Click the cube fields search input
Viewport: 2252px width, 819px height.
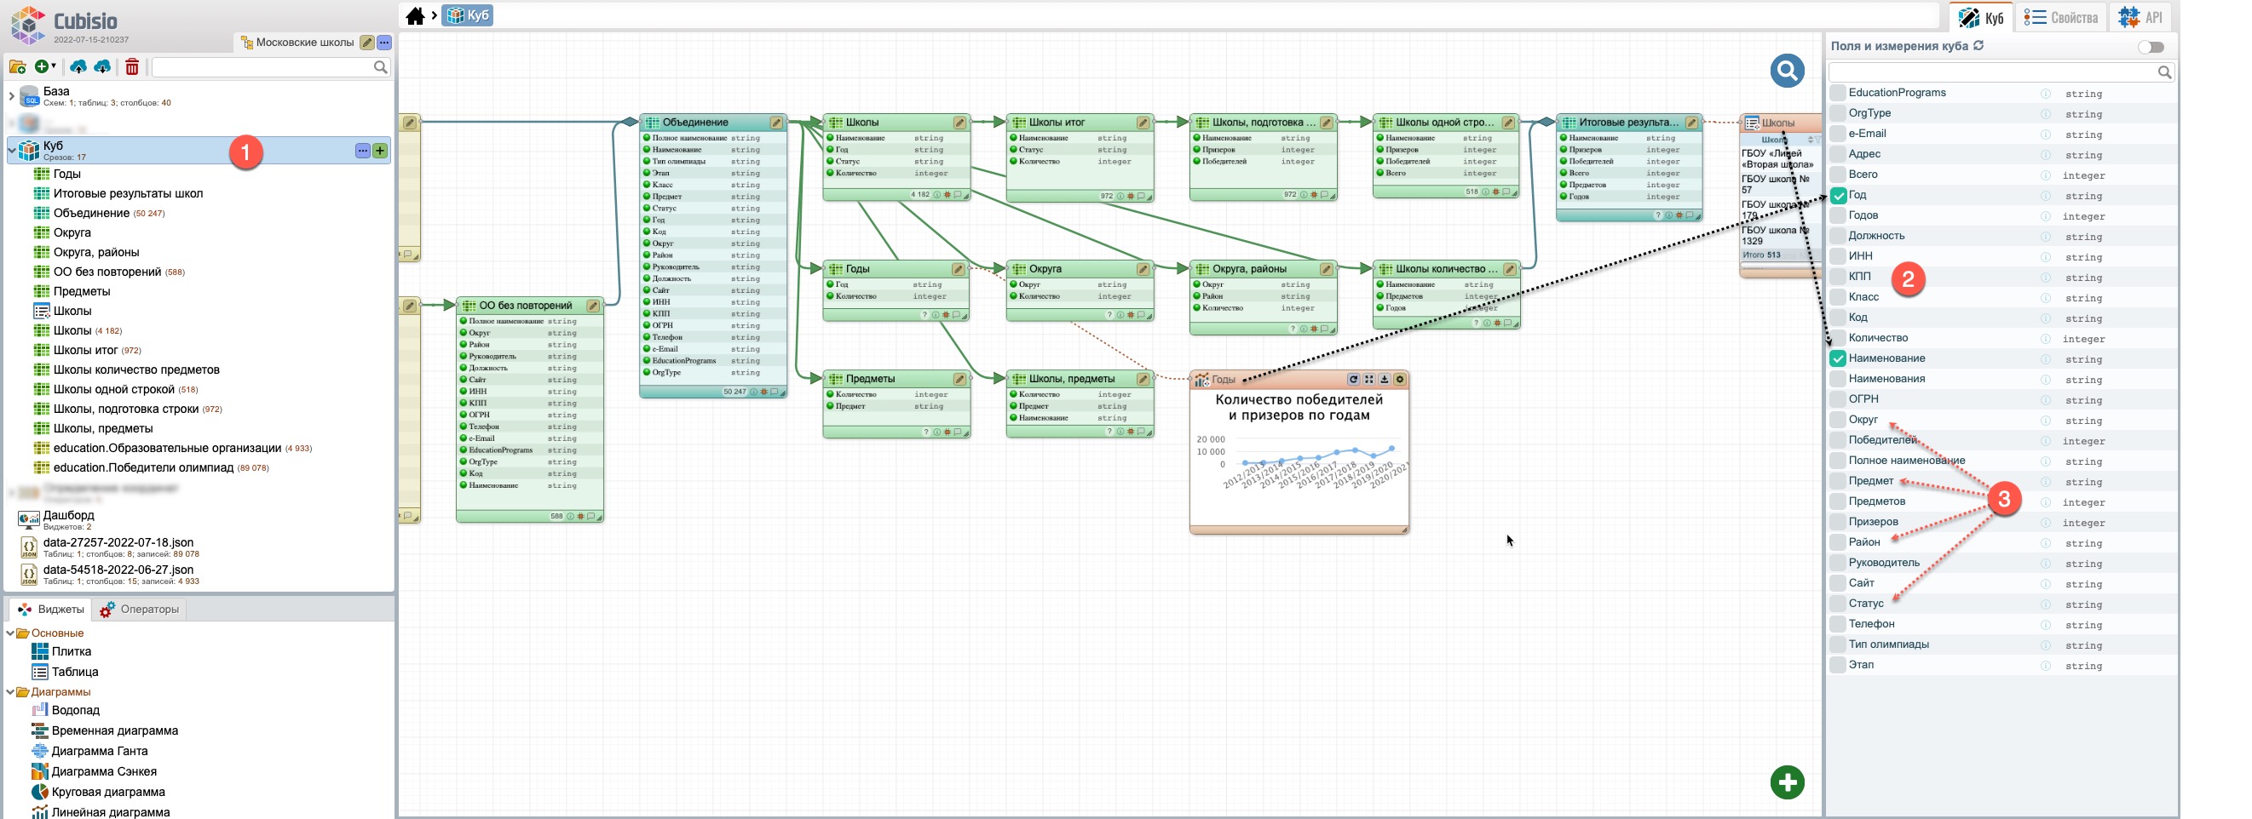coord(1991,72)
